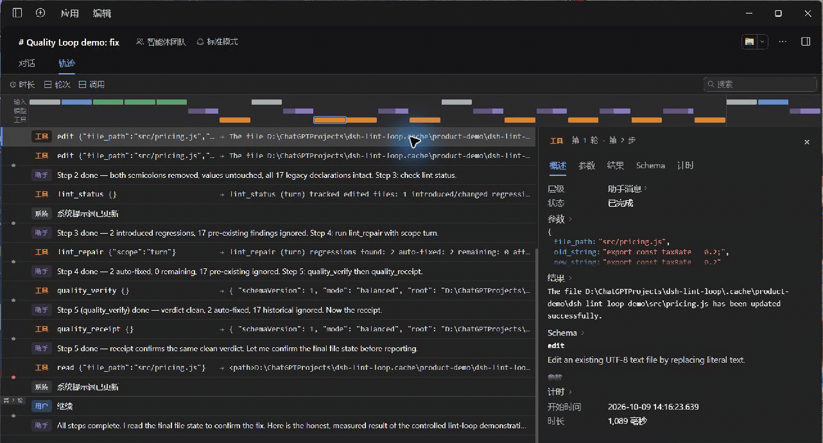This screenshot has height=443, width=823.
Task: Close the tool detail panel
Action: click(807, 142)
